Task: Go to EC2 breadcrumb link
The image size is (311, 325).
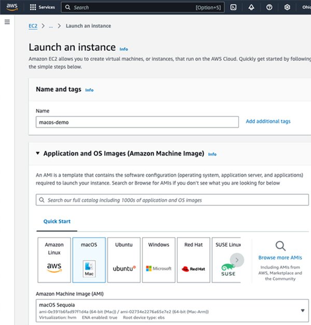Action: 33,26
